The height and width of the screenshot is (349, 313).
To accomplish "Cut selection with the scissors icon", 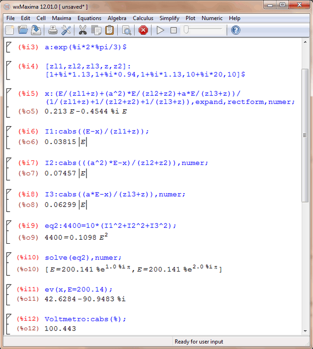I will click(83, 30).
